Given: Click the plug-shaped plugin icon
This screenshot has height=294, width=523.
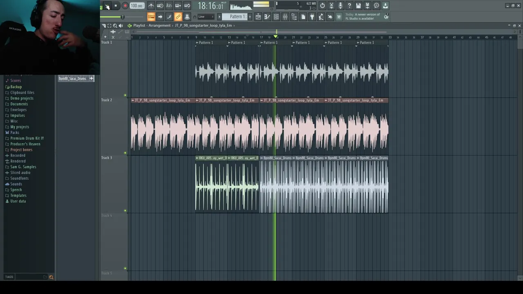Looking at the screenshot, I should pyautogui.click(x=312, y=17).
